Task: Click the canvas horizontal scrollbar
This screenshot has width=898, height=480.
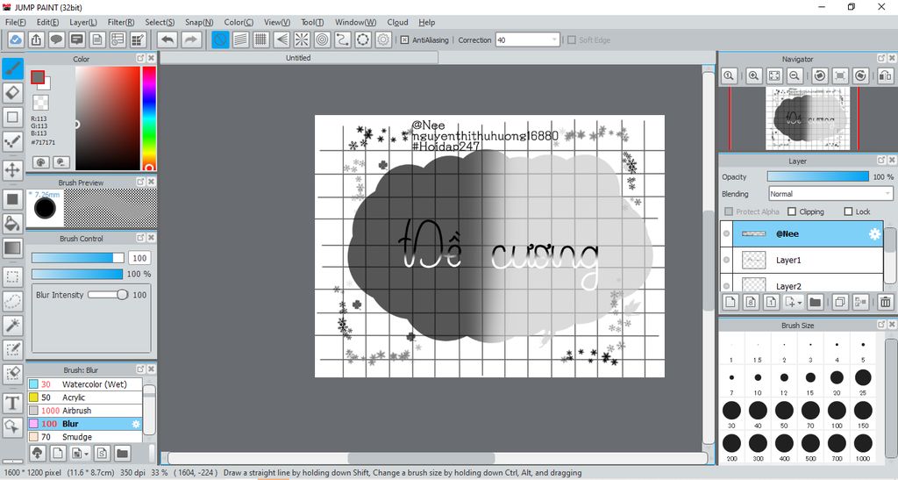Action: pos(422,458)
